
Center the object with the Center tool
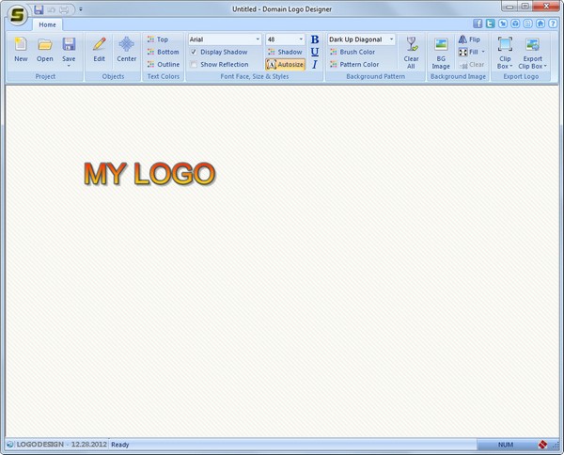126,50
